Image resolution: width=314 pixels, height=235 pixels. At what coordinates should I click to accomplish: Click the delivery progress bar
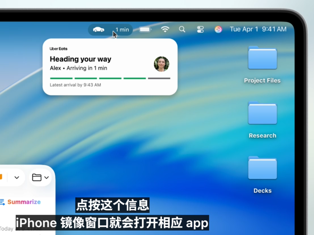point(110,78)
